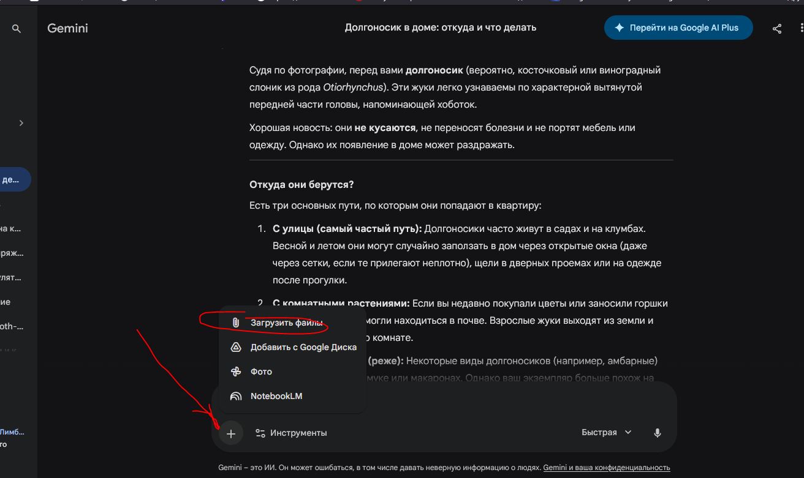The width and height of the screenshot is (804, 478).
Task: Click the chat title Долгоносик в доме
Action: click(440, 28)
